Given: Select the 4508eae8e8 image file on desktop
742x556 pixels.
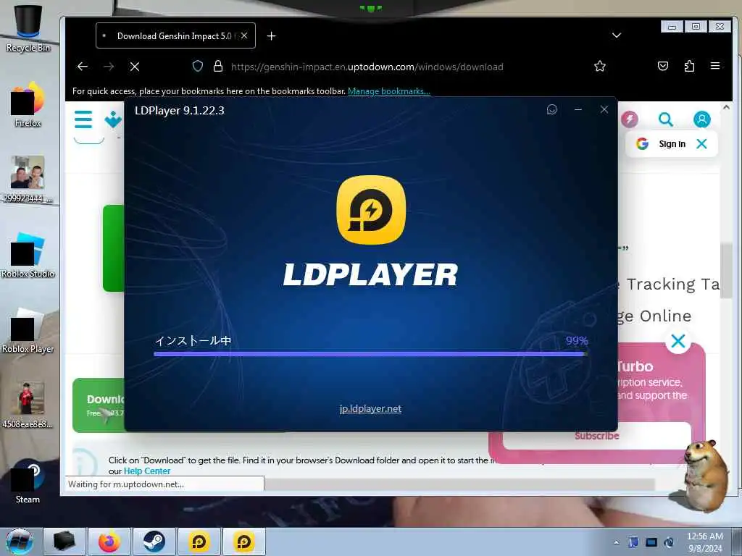Looking at the screenshot, I should point(28,405).
